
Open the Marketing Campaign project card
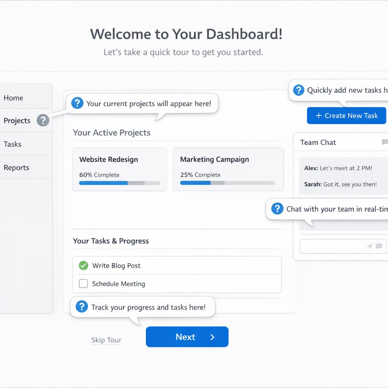(228, 169)
